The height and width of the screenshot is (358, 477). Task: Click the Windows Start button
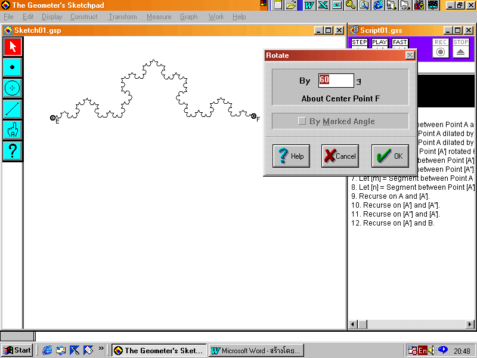click(x=17, y=350)
